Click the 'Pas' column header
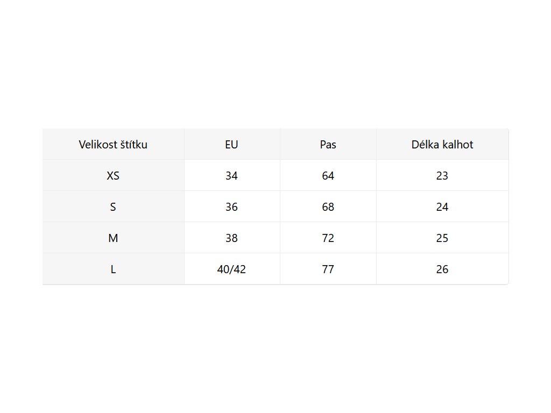The height and width of the screenshot is (413, 551). [328, 145]
